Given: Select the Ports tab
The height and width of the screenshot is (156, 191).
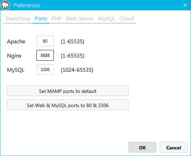Looking at the screenshot, I should click(x=41, y=19).
